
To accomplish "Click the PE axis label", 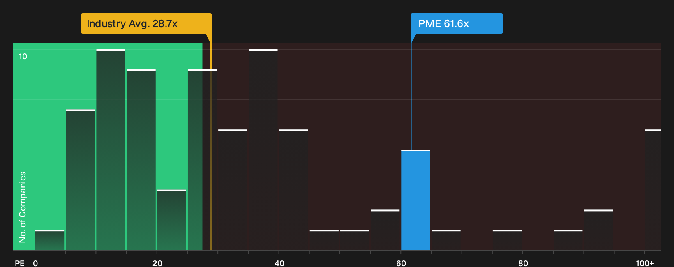I will pyautogui.click(x=20, y=263).
